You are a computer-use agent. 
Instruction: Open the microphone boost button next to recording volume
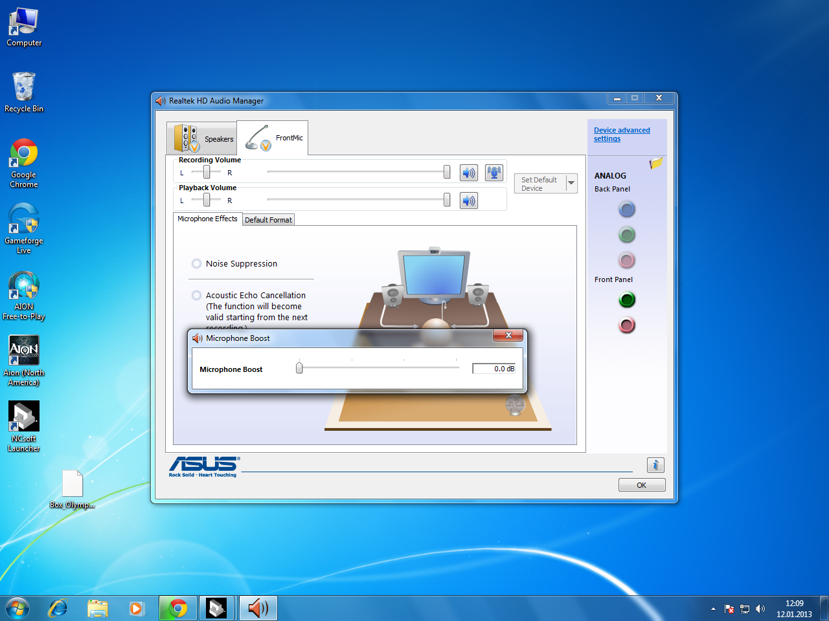(x=494, y=173)
